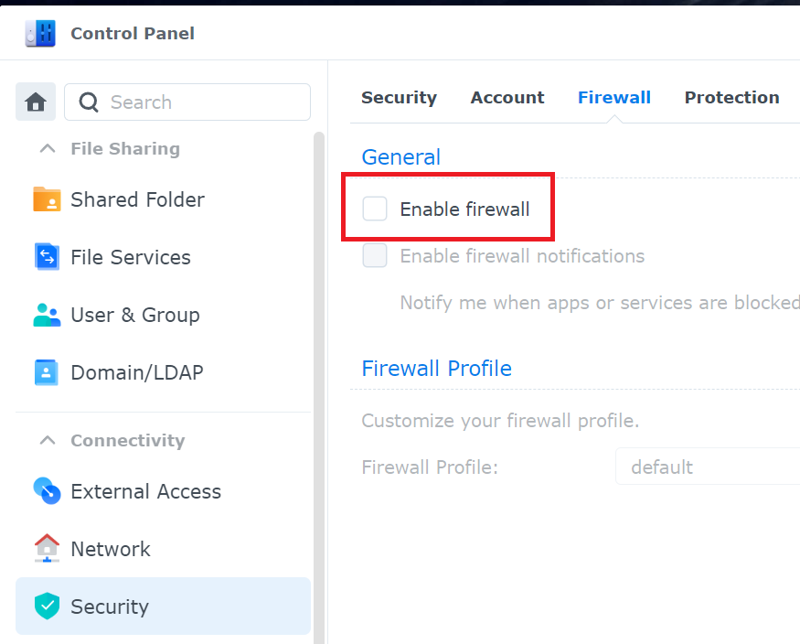Image resolution: width=800 pixels, height=644 pixels.
Task: Select the User & Group icon
Action: click(x=47, y=315)
